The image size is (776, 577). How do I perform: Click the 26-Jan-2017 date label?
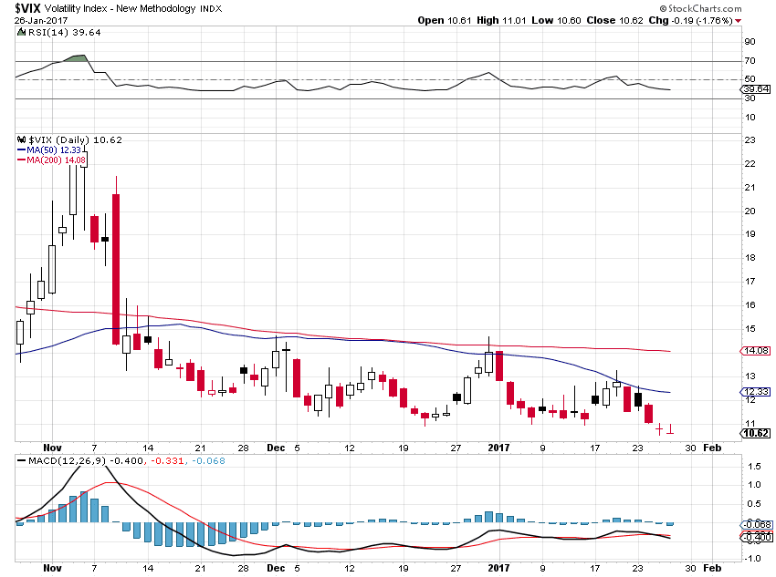40,21
